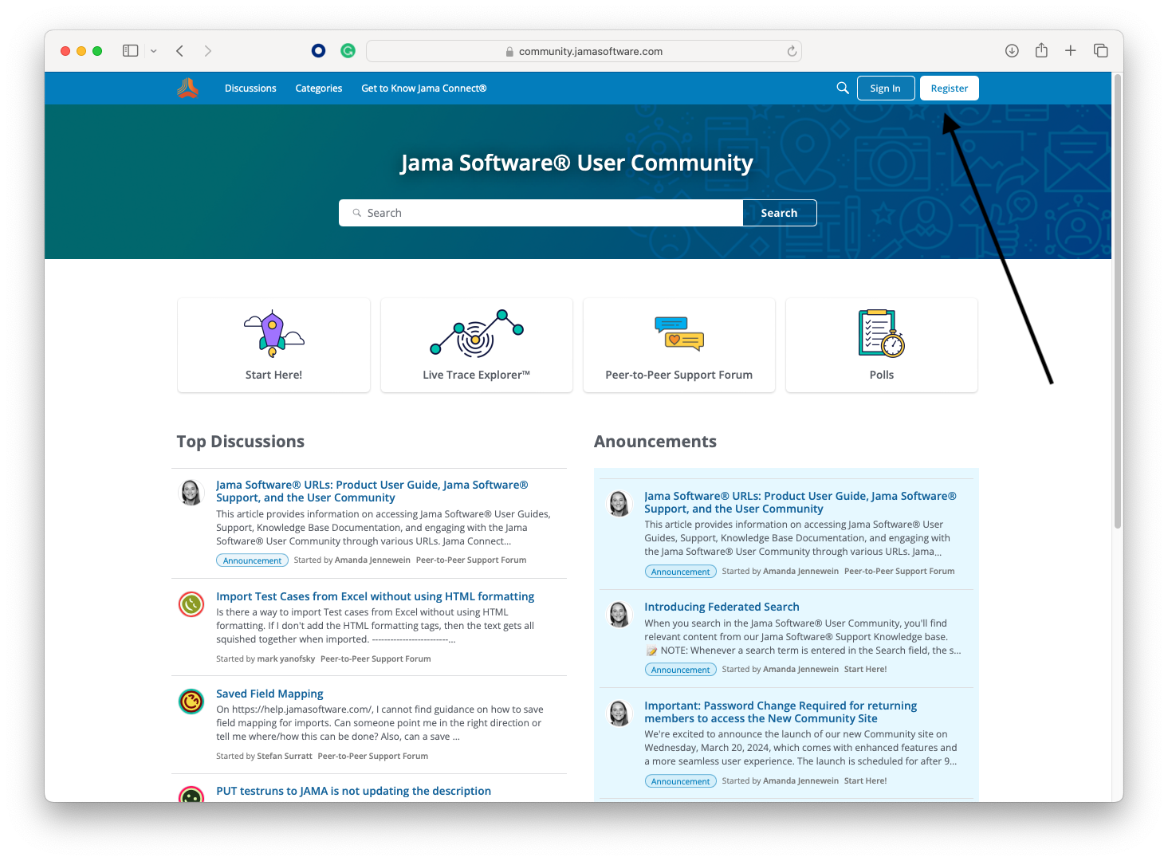Open Jama URLs article in Top Discussions

click(372, 491)
